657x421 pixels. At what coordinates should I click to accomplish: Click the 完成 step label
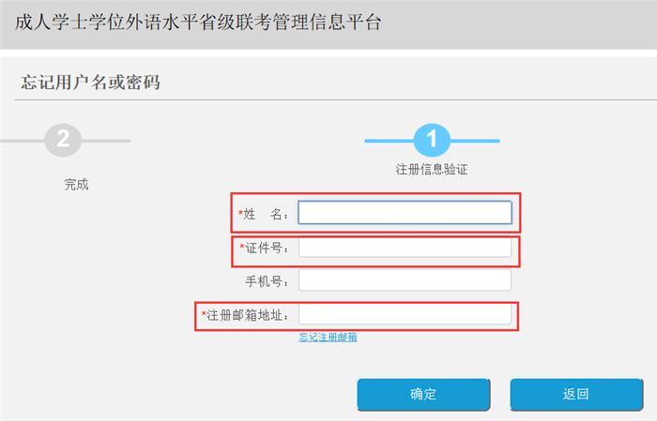pyautogui.click(x=76, y=184)
